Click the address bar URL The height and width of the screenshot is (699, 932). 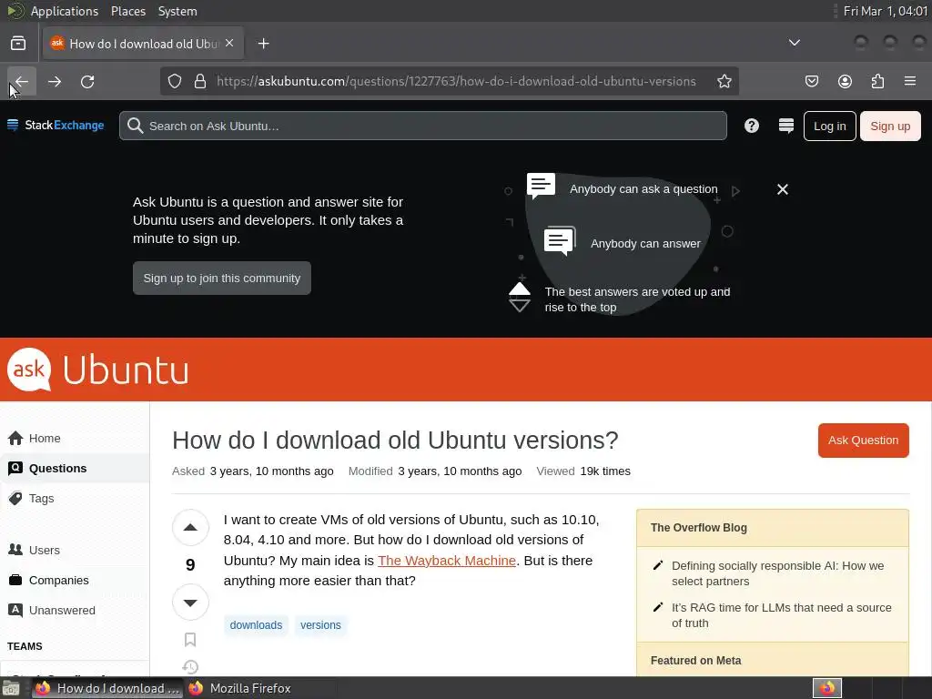click(x=456, y=81)
